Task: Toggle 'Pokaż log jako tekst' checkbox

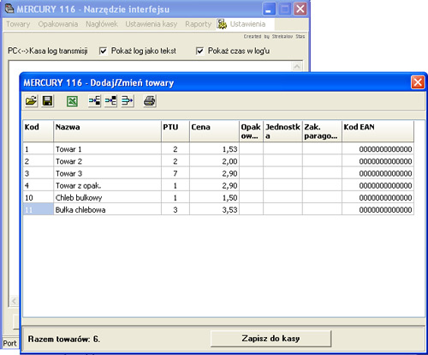Action: 103,51
